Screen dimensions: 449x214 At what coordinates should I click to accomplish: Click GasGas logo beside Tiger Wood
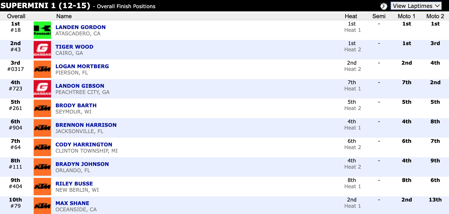click(42, 50)
